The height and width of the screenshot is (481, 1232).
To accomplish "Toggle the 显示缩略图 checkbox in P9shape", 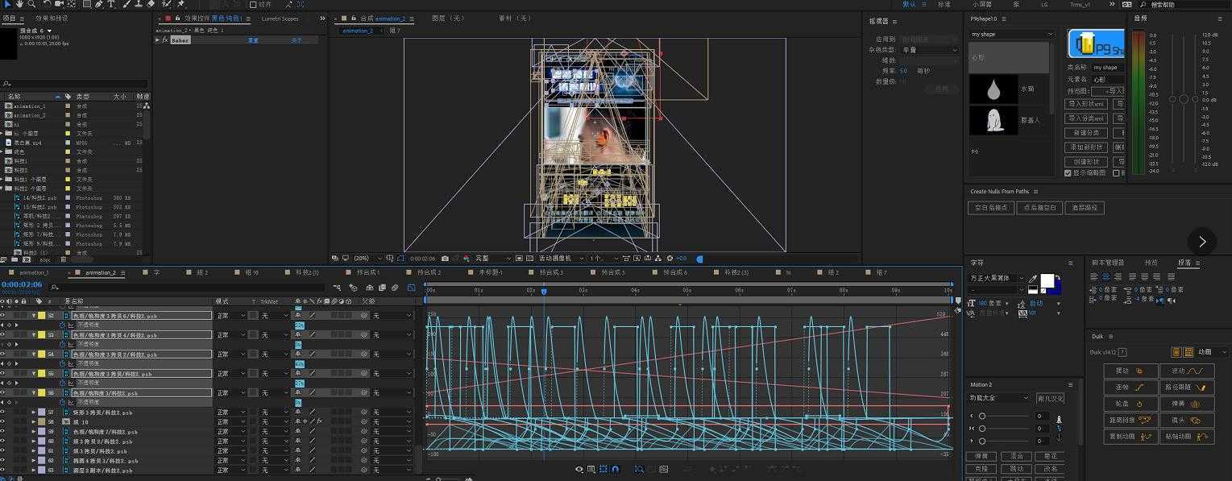I will (1068, 173).
